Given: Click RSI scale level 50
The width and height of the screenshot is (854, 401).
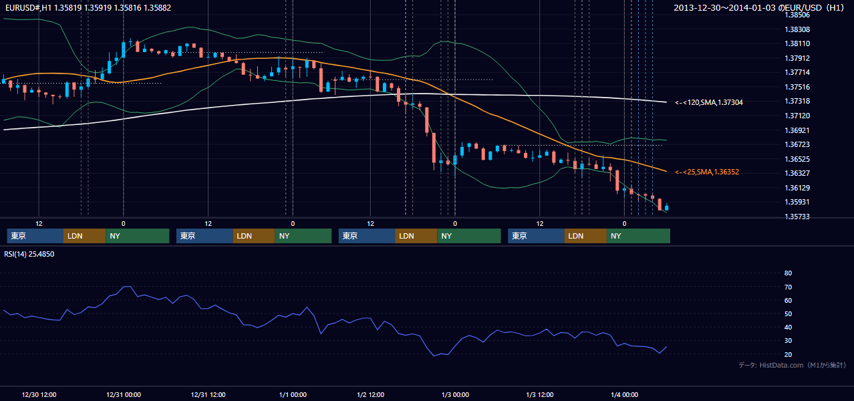Looking at the screenshot, I should click(x=788, y=313).
